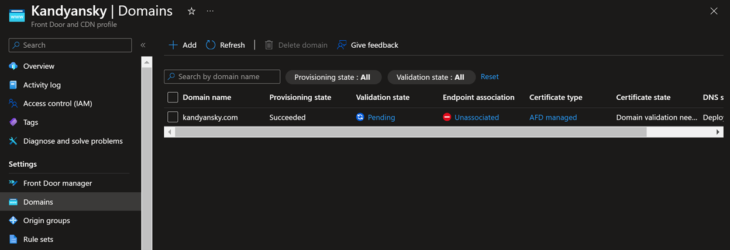Open the Provisioning state filter

point(333,77)
